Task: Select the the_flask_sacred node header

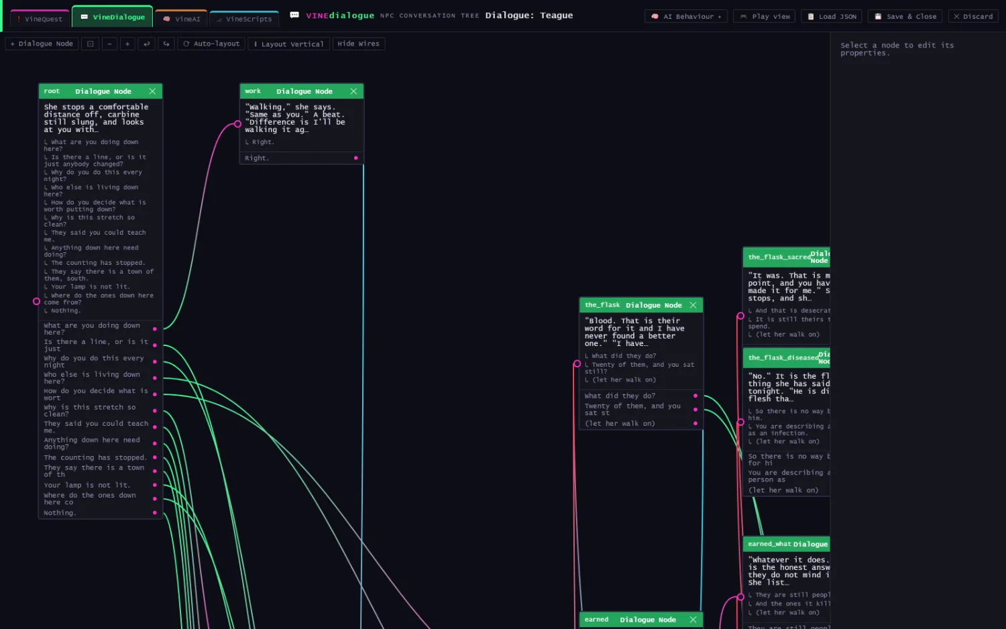Action: [x=787, y=257]
